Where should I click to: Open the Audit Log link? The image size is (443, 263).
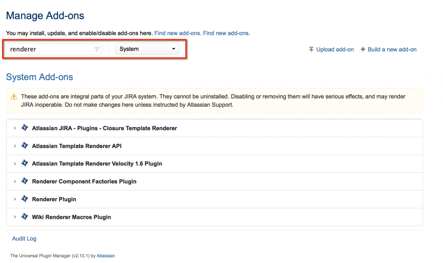click(24, 239)
